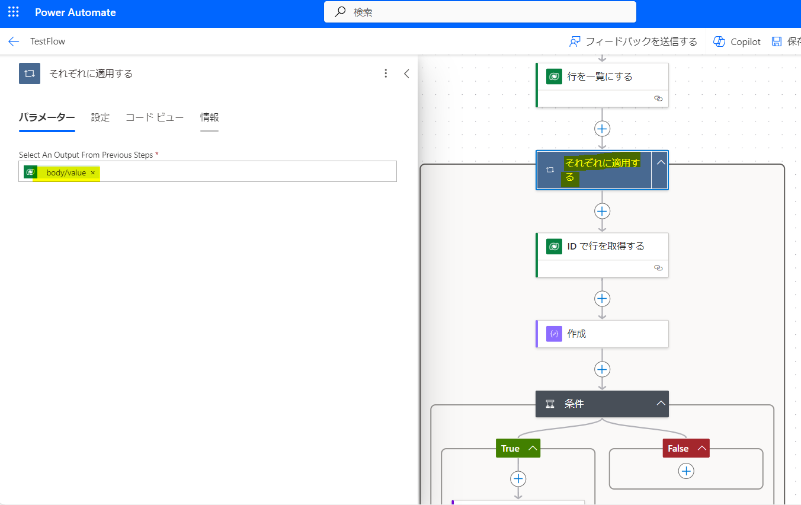Click the Dataverse icon on 行を一覧にする
801x505 pixels.
(554, 76)
